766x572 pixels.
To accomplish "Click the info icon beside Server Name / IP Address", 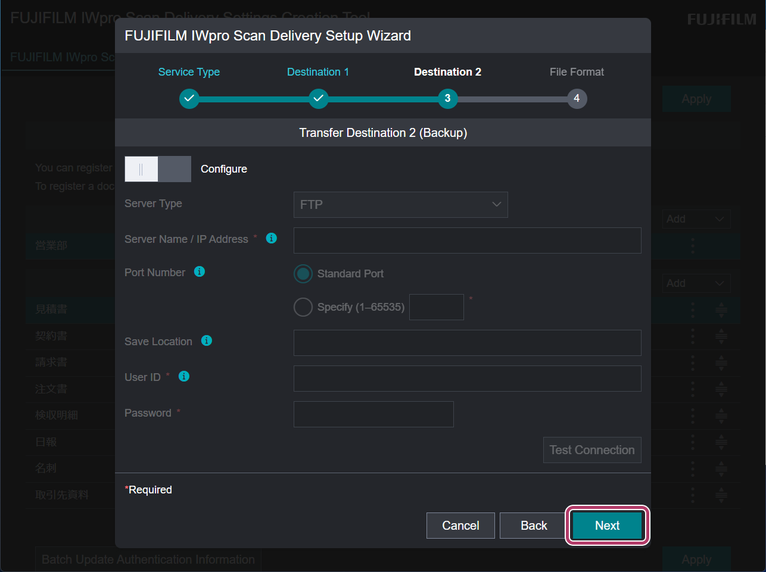I will point(272,238).
